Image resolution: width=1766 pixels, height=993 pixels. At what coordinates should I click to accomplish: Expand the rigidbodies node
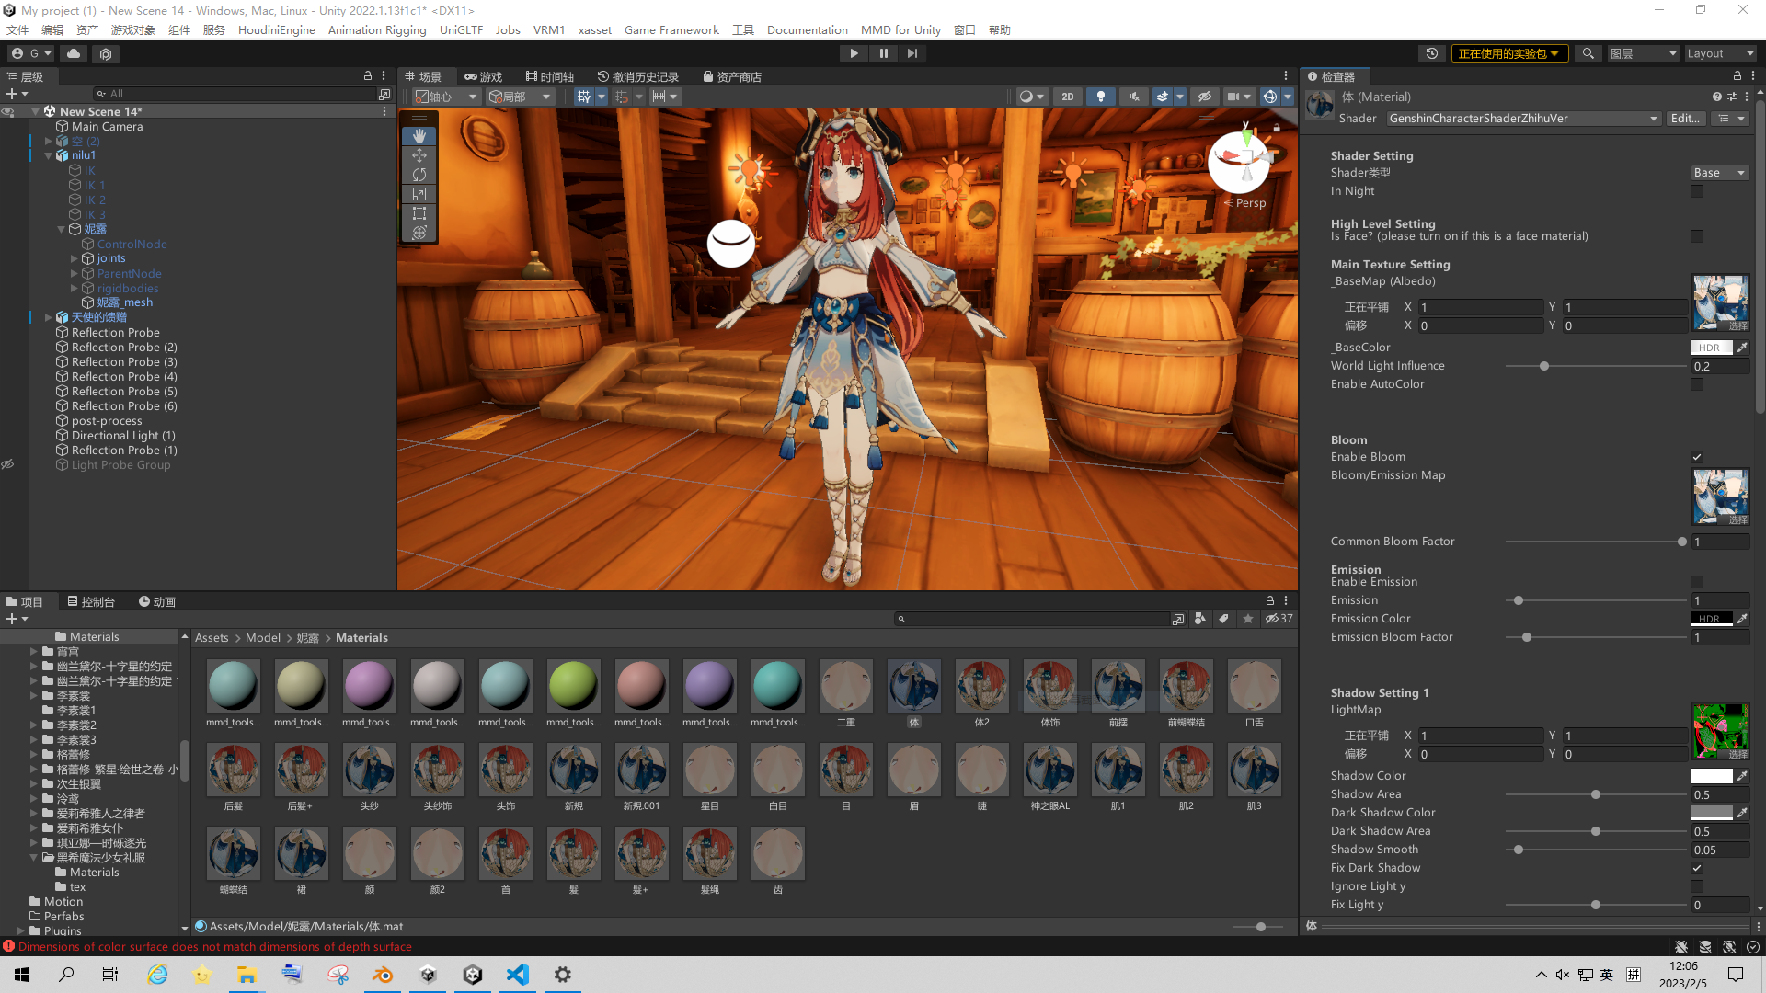point(75,288)
